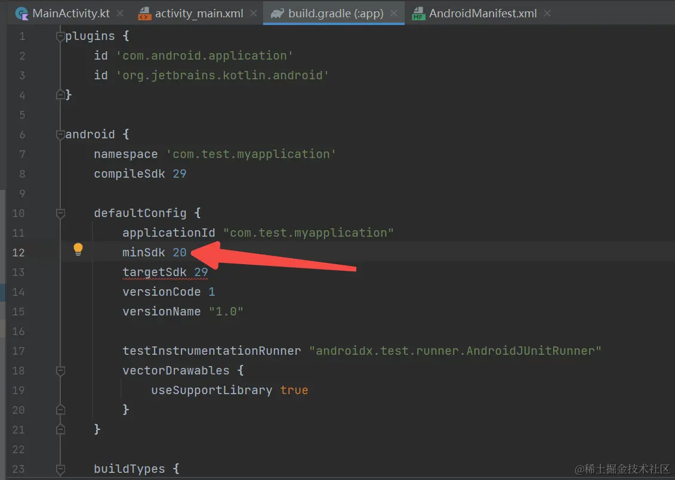Click the true value on line 19
The width and height of the screenshot is (675, 480).
click(294, 390)
